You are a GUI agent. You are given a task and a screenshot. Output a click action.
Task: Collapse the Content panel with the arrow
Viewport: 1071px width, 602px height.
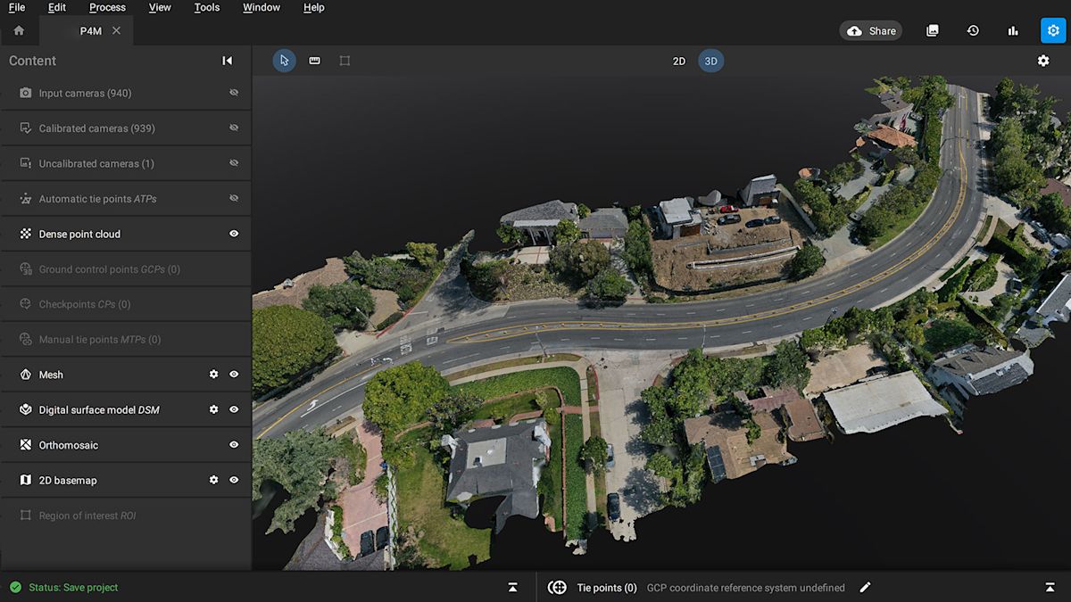tap(227, 60)
